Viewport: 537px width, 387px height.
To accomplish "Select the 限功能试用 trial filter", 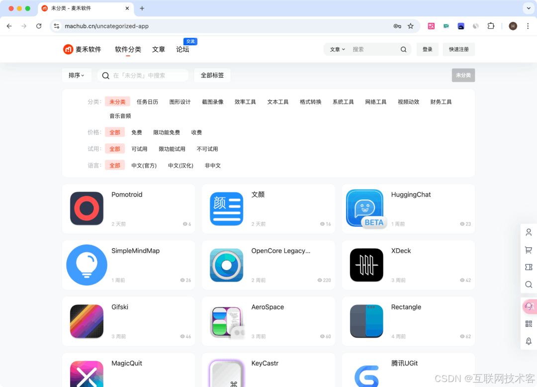I will [x=172, y=149].
